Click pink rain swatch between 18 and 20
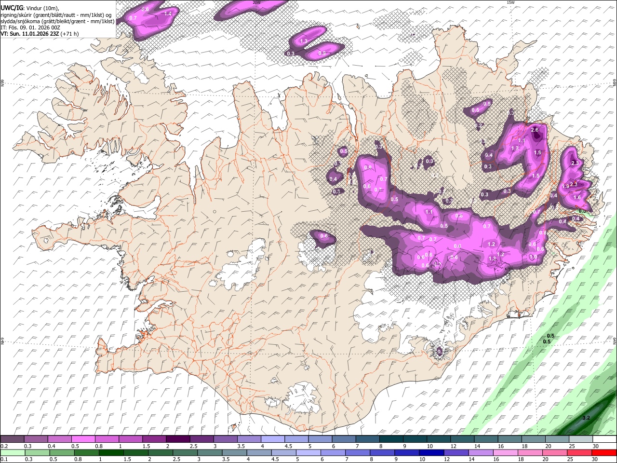This screenshot has height=463, width=617. 530,452
